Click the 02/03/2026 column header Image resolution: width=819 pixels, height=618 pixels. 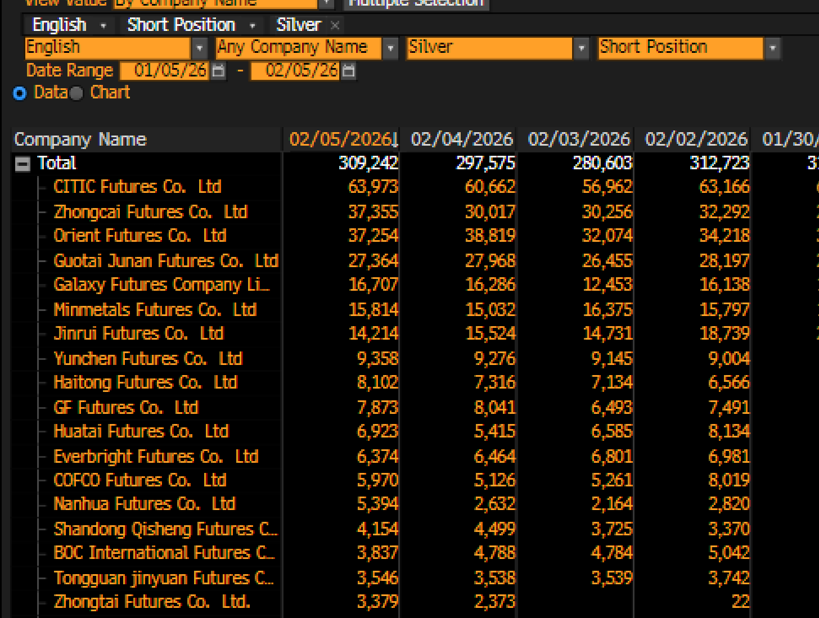pyautogui.click(x=579, y=139)
